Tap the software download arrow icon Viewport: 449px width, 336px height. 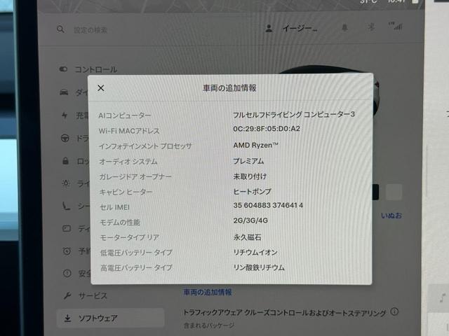coord(67,318)
